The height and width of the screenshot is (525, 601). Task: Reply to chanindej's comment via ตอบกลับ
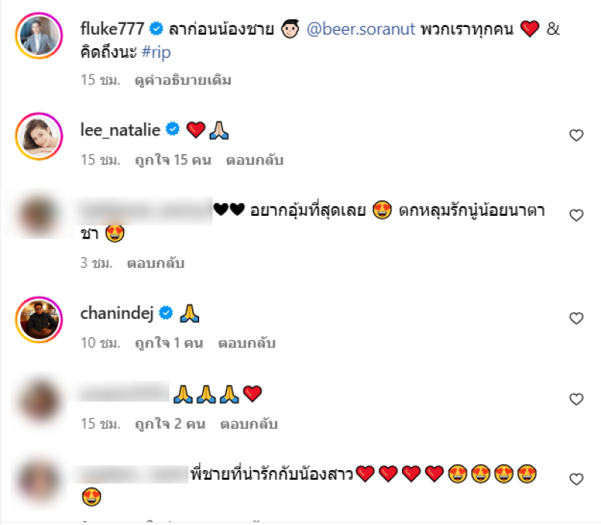247,343
